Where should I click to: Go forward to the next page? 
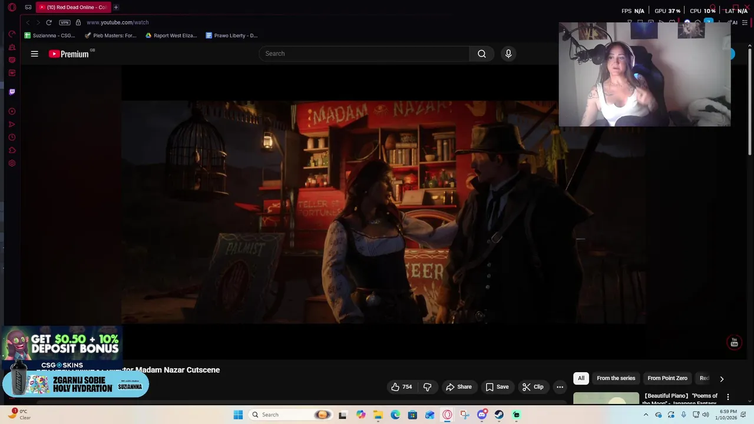pyautogui.click(x=38, y=22)
